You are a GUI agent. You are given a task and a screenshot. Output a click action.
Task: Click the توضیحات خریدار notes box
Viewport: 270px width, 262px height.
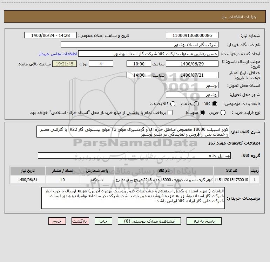pos(133,198)
